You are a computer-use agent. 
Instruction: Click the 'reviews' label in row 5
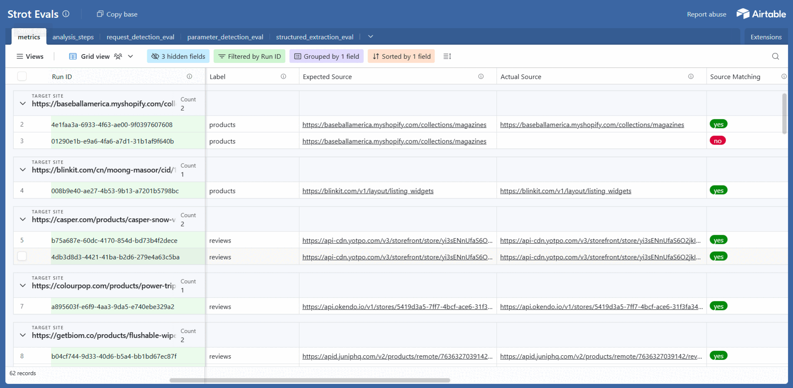pyautogui.click(x=220, y=241)
